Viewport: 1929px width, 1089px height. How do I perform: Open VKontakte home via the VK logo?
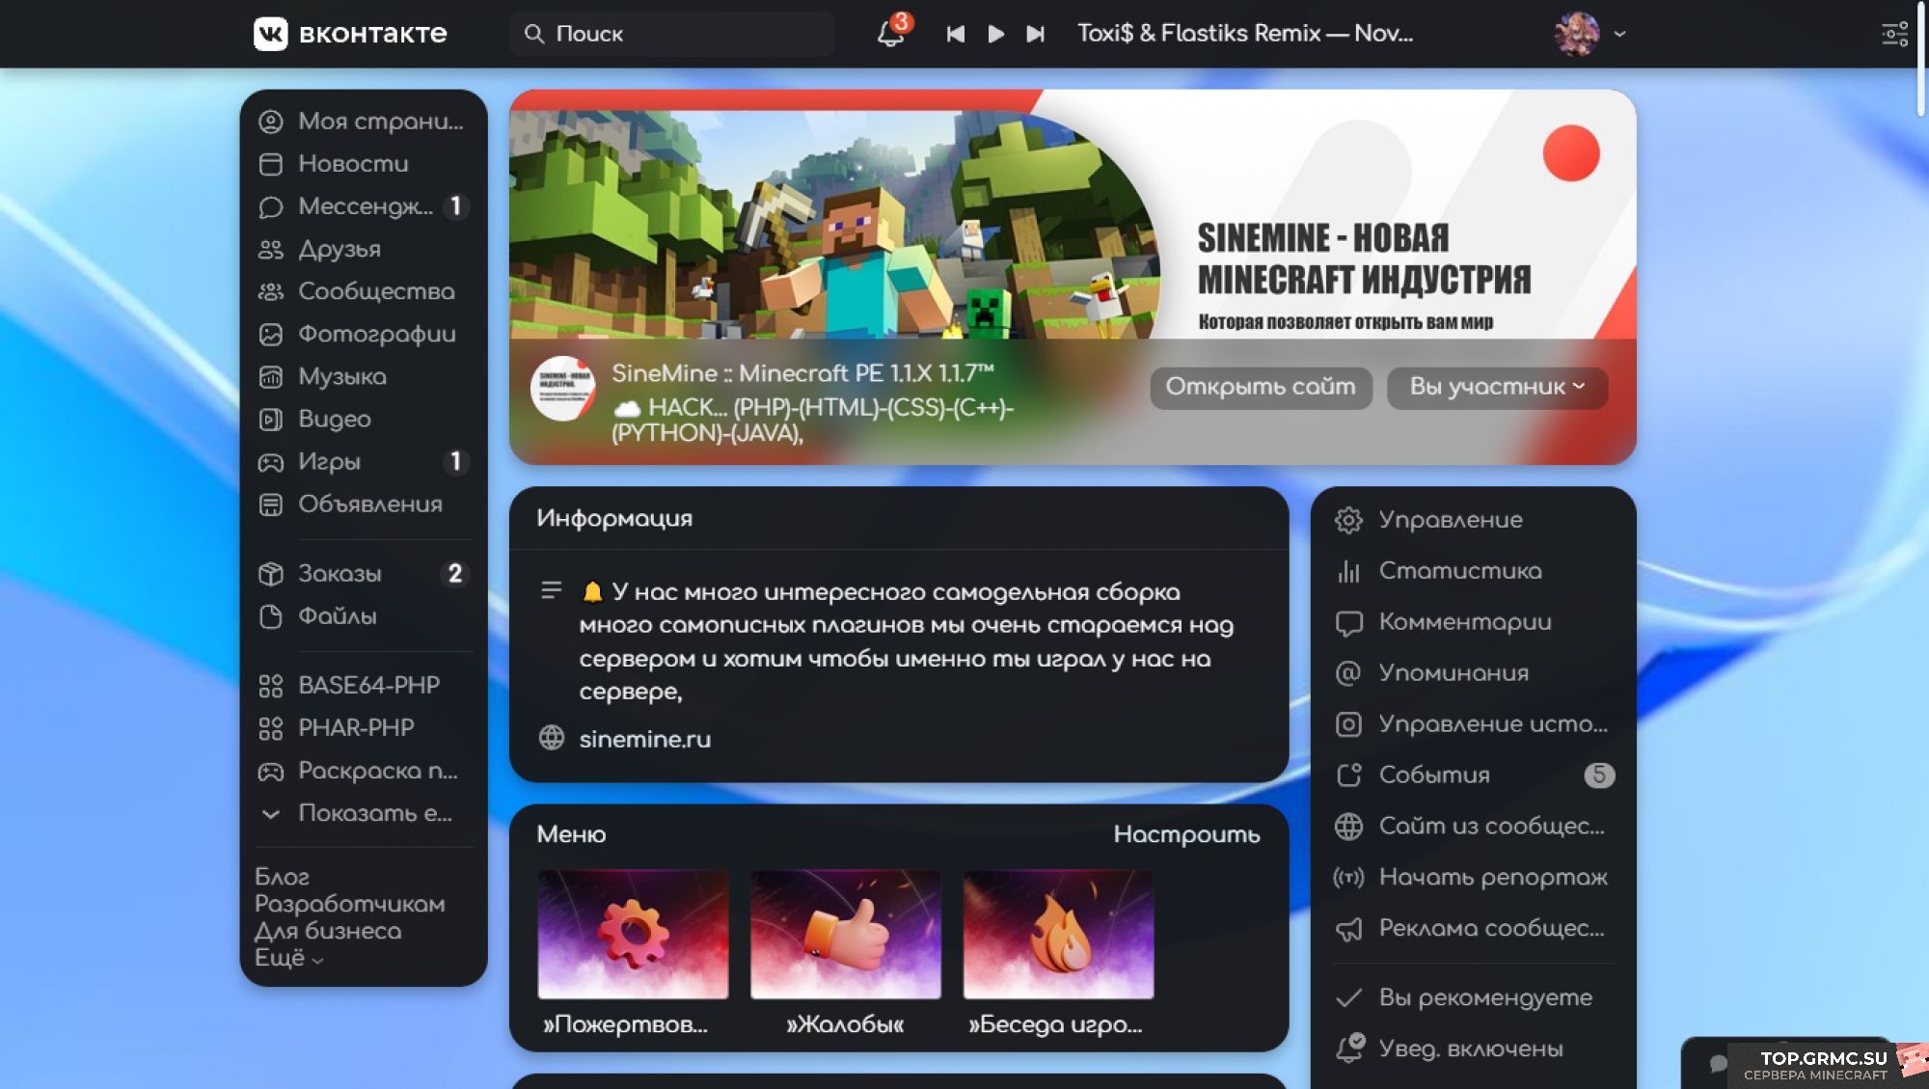pos(349,34)
